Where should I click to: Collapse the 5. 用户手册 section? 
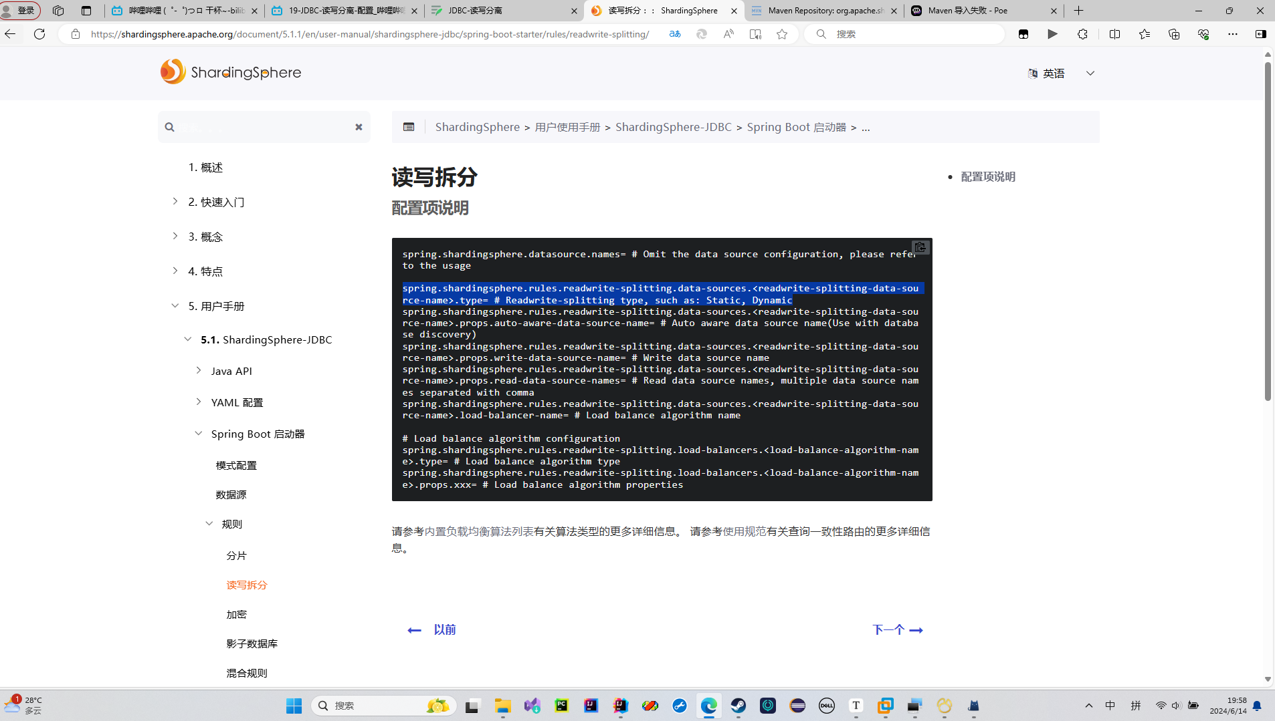click(x=175, y=305)
